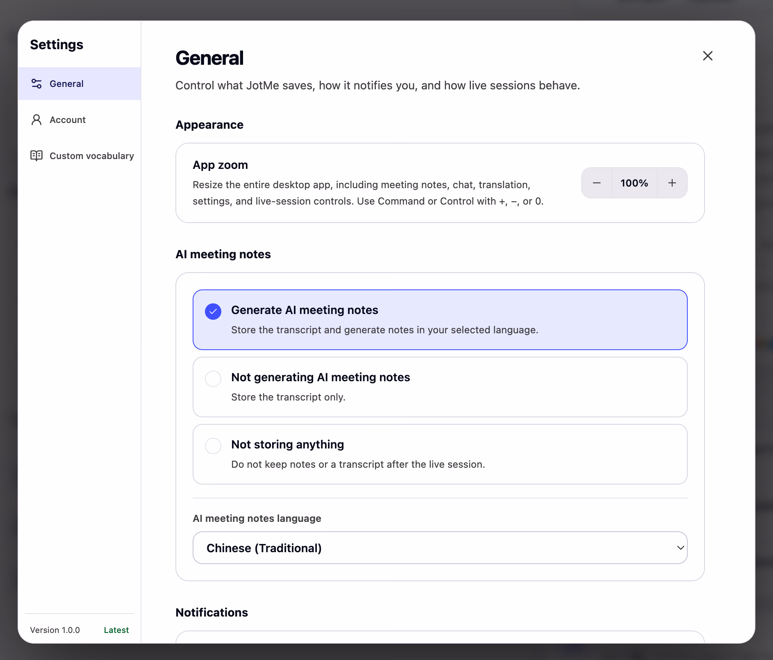Click the Custom vocabulary book icon
This screenshot has width=773, height=660.
tap(36, 156)
